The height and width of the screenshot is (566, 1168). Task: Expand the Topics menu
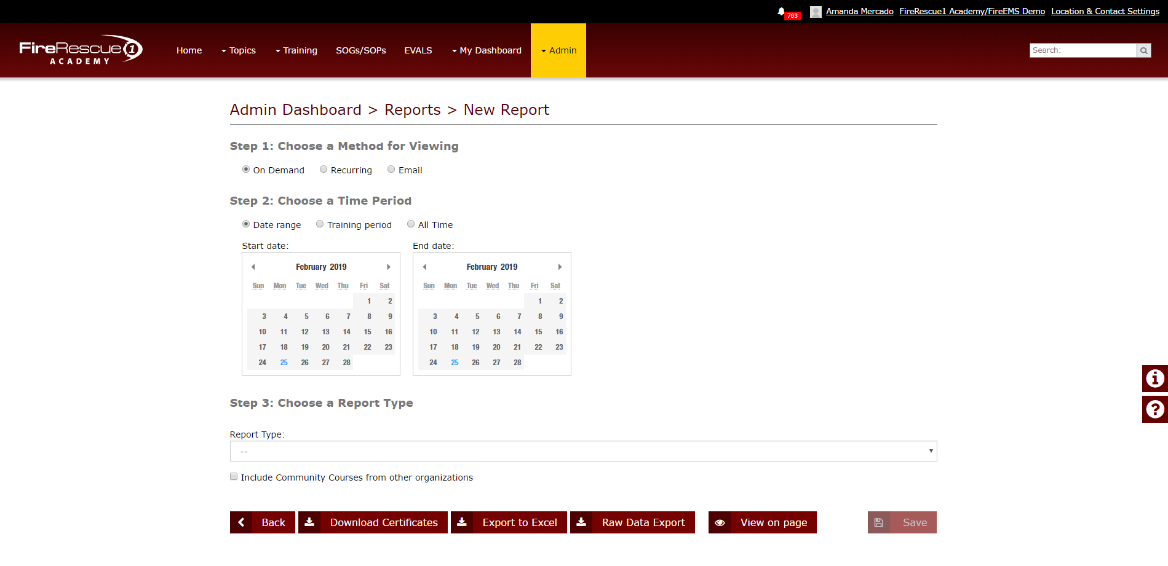click(239, 50)
